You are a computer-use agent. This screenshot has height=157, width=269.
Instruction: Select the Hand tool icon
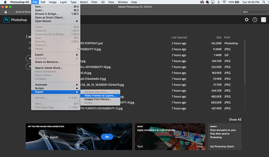pyautogui.click(x=6, y=12)
